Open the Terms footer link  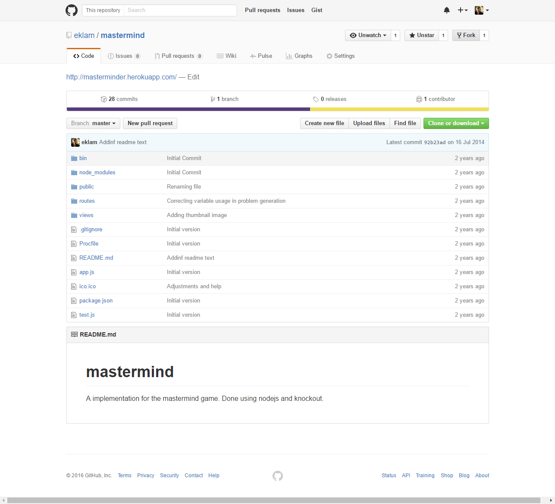coord(125,476)
